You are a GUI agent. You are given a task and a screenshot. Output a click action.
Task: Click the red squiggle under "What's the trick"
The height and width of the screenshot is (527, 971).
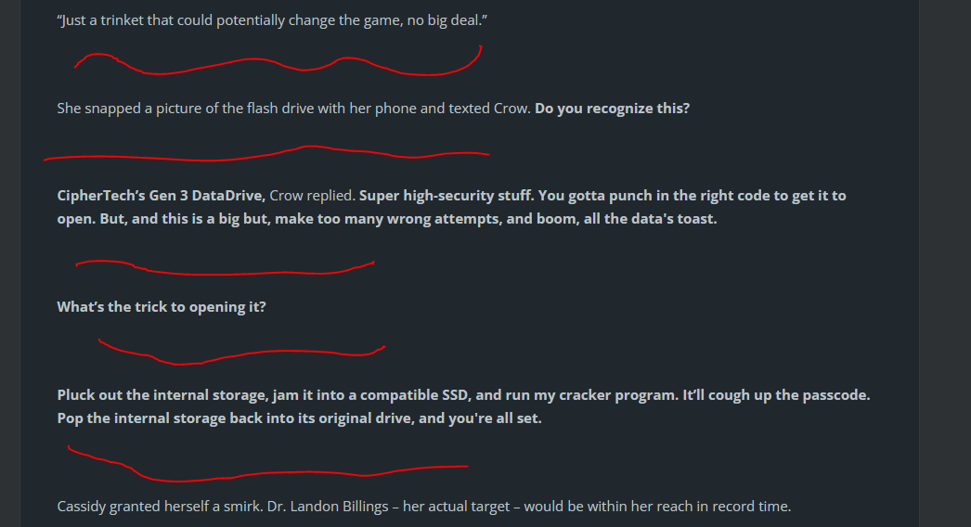click(241, 354)
